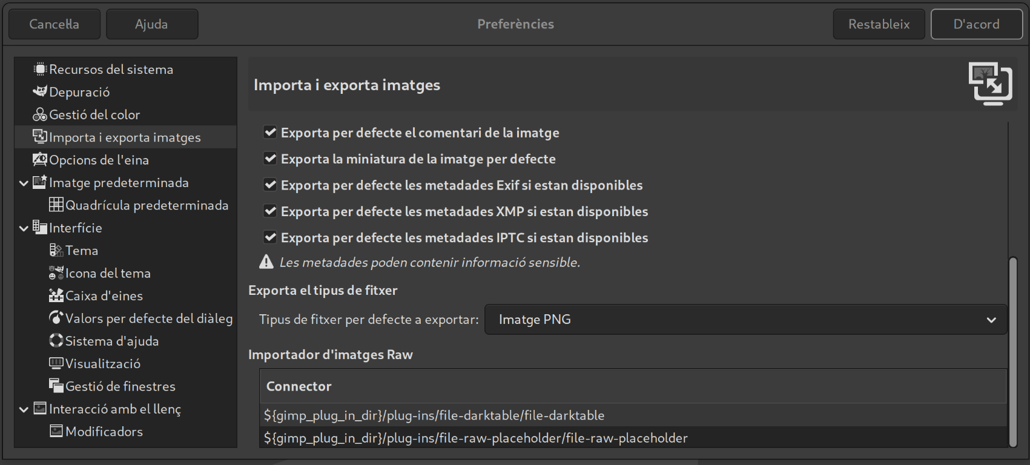
Task: Open the default export file type dropdown
Action: pos(745,320)
